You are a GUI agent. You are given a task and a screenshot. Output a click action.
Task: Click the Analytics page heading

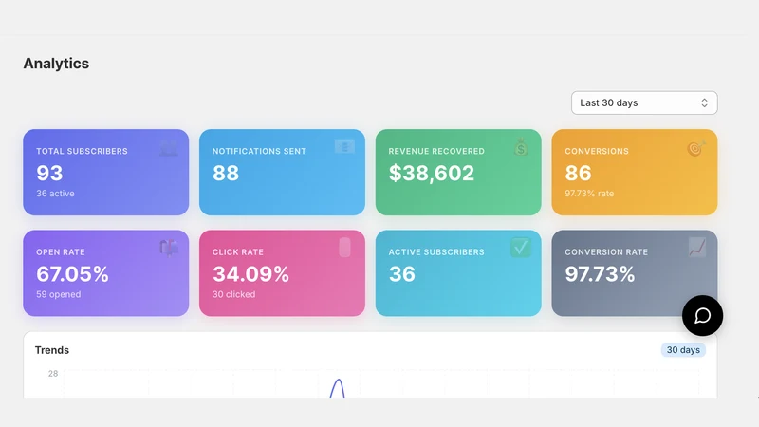(56, 64)
